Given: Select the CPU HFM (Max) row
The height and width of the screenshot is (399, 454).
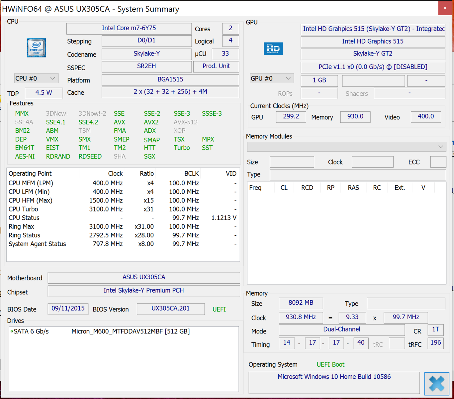Looking at the screenshot, I should (123, 200).
